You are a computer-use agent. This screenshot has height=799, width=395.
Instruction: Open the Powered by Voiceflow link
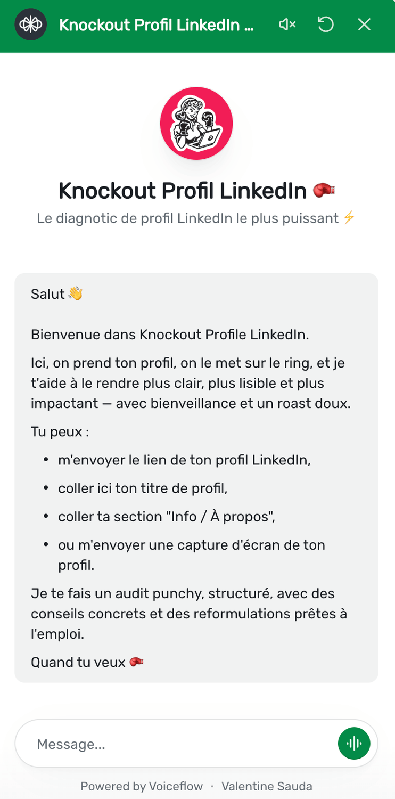click(142, 786)
